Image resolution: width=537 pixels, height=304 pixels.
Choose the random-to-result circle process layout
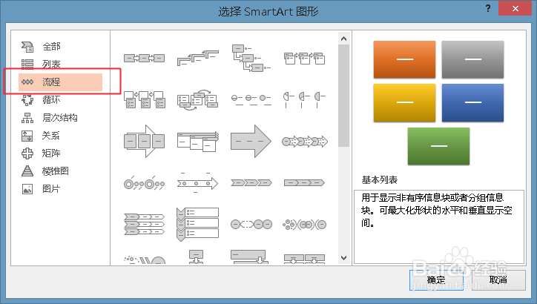pos(304,225)
